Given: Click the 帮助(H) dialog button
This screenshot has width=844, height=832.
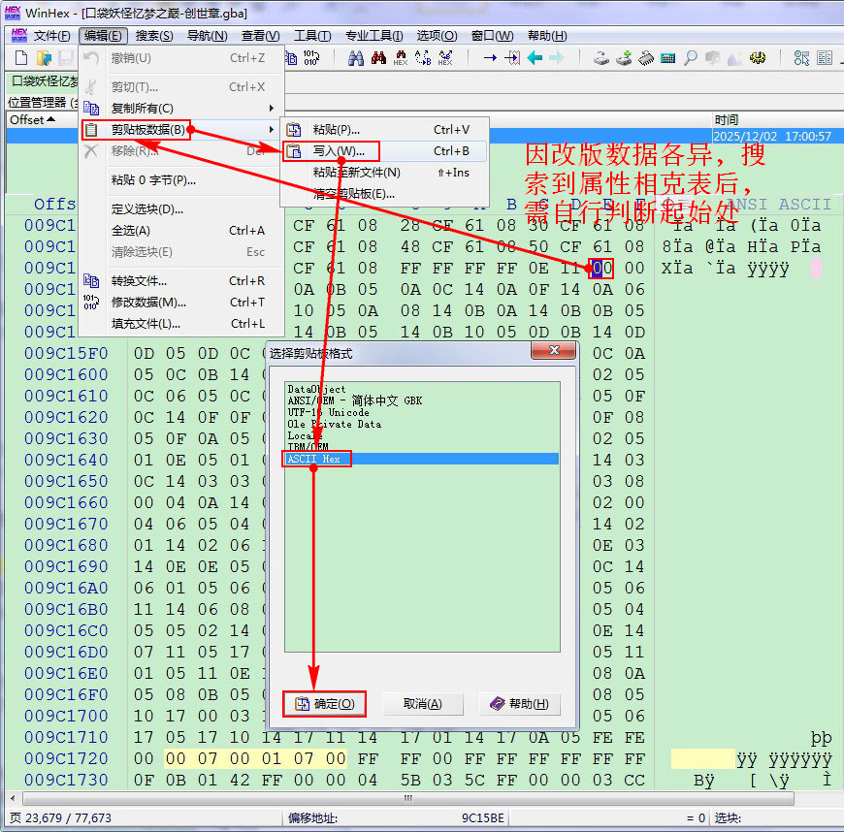Looking at the screenshot, I should click(x=519, y=704).
